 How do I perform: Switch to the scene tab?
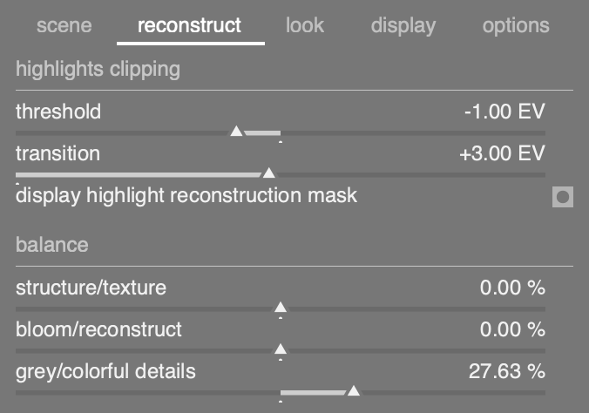[x=64, y=24]
